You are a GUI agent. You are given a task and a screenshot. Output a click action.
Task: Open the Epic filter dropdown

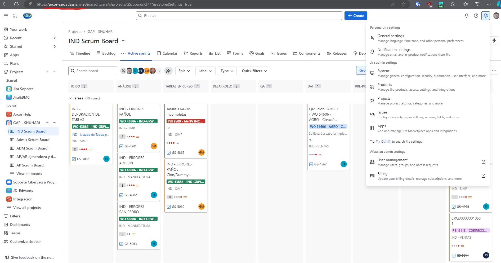point(184,71)
